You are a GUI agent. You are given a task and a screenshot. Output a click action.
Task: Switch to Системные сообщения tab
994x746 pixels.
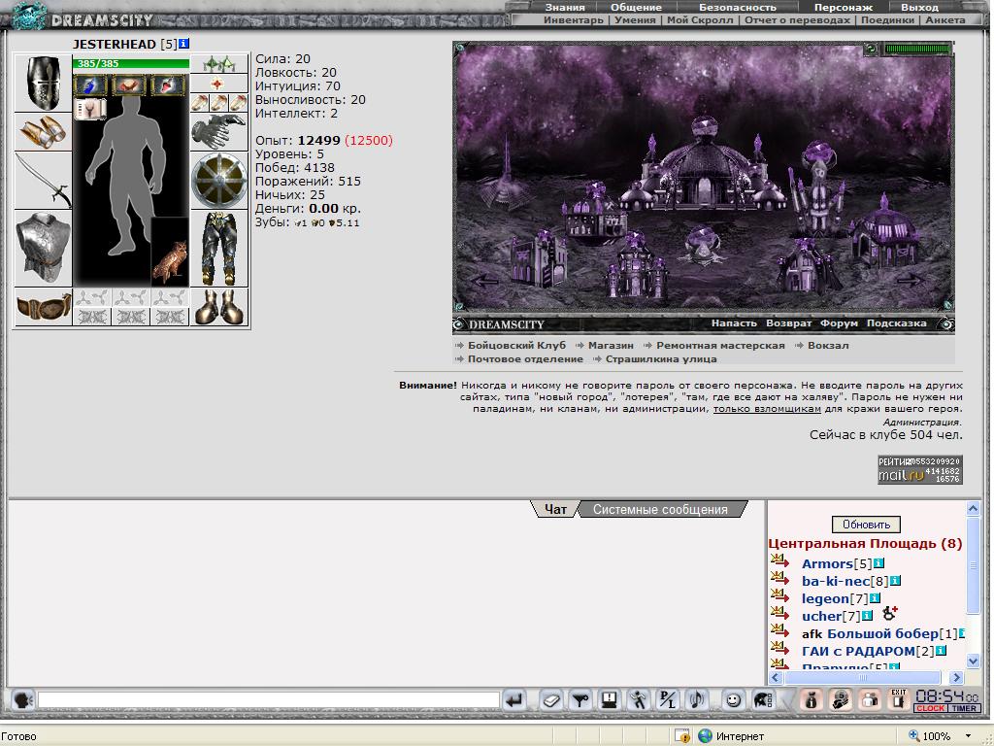point(660,509)
